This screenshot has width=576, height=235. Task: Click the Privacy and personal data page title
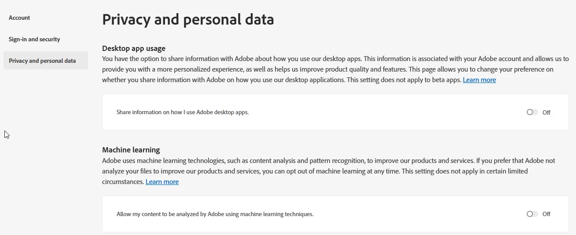[x=188, y=20]
